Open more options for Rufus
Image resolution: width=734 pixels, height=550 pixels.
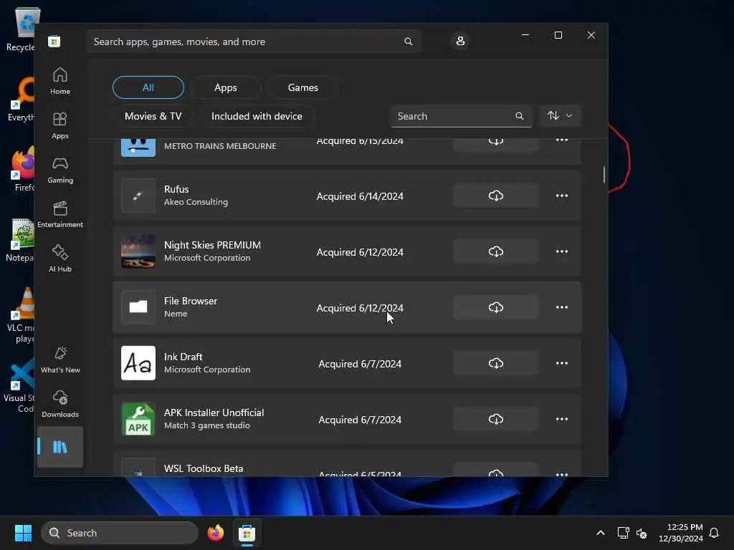[562, 196]
